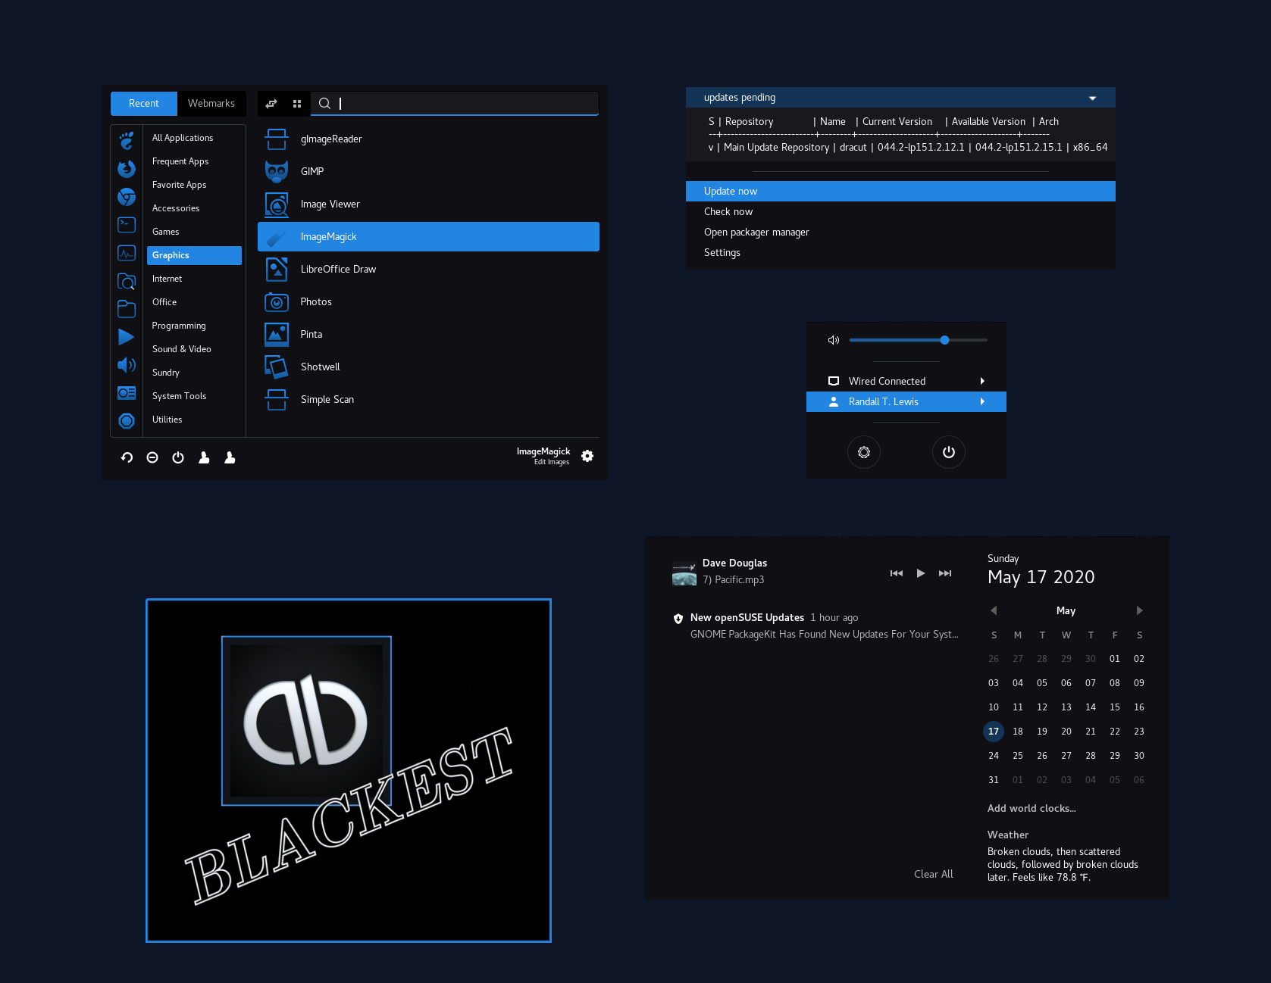The width and height of the screenshot is (1271, 983).
Task: Go to previous month in calendar
Action: (x=994, y=610)
